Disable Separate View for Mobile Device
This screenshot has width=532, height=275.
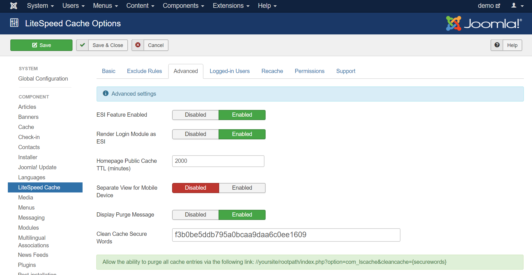(x=195, y=188)
